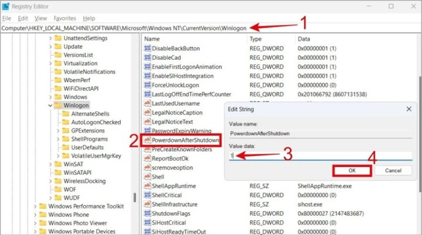This screenshot has width=422, height=235.
Task: Click the VersionsList folder icon
Action: tap(58, 55)
